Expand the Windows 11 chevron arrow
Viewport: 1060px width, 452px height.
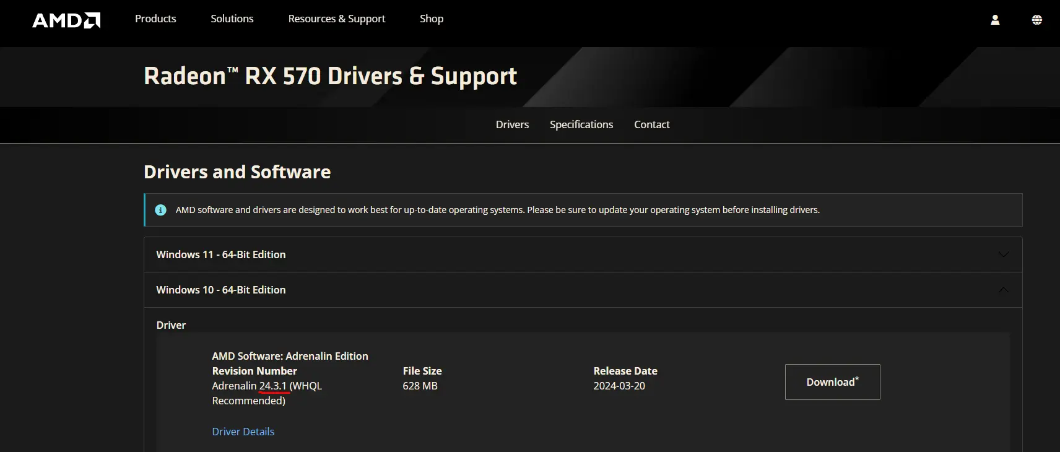(x=1004, y=254)
